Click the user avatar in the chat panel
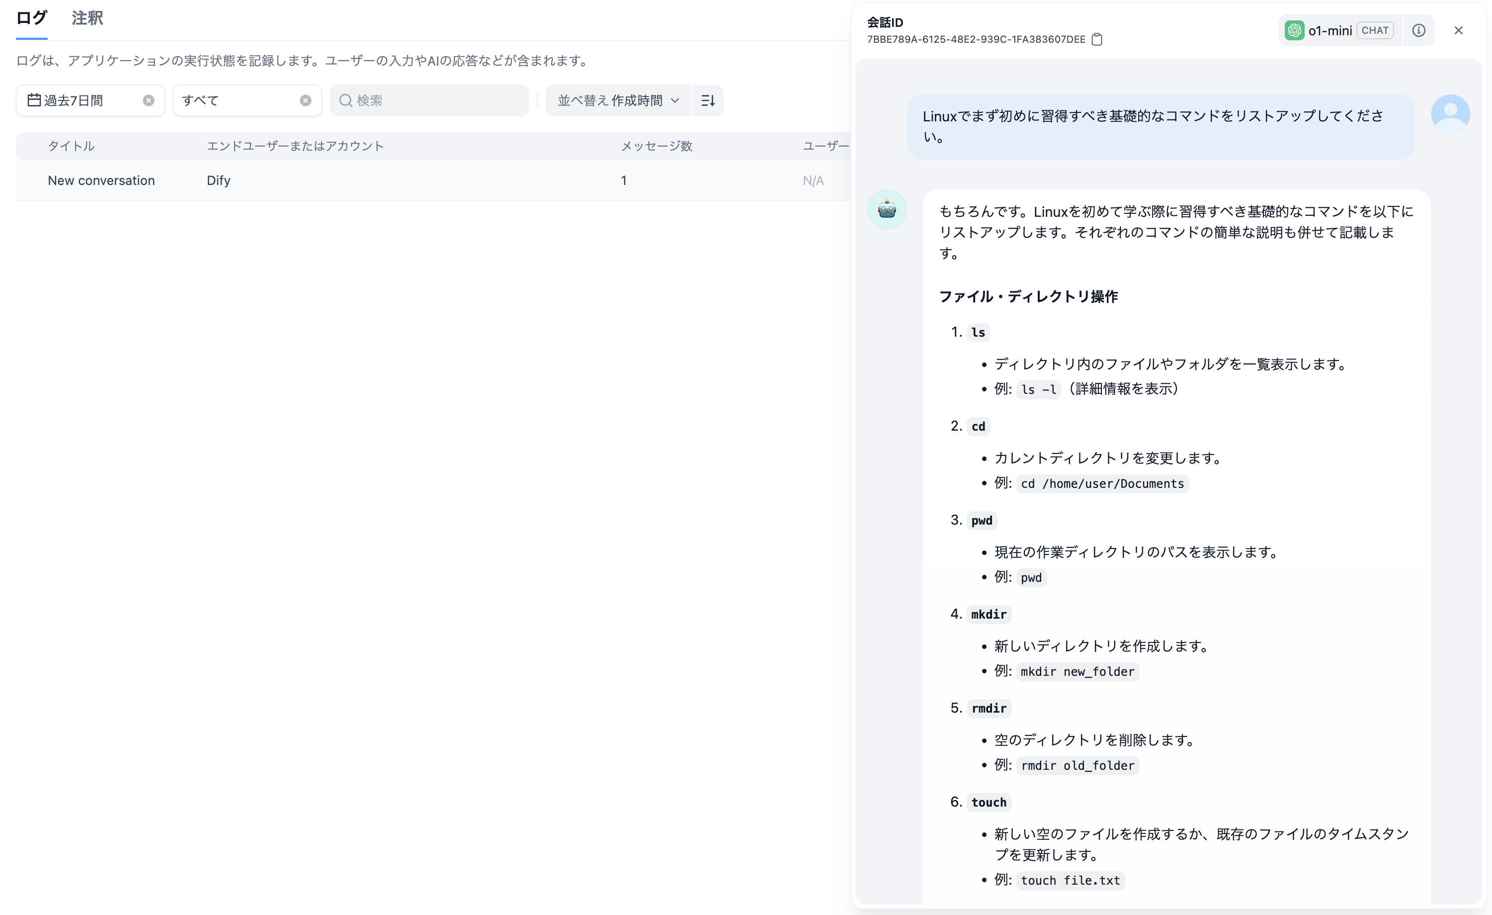 point(1451,113)
